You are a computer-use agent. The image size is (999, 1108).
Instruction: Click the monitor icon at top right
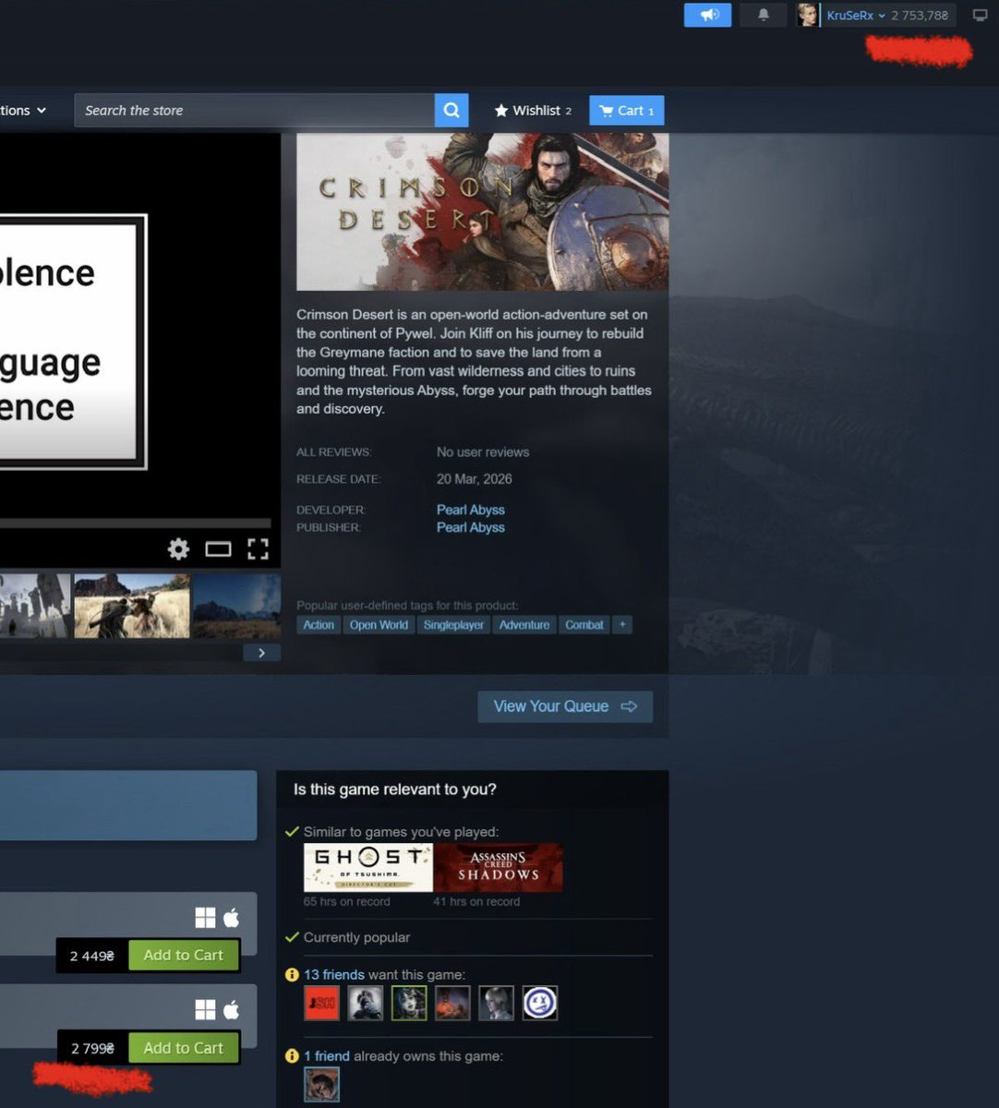point(980,16)
